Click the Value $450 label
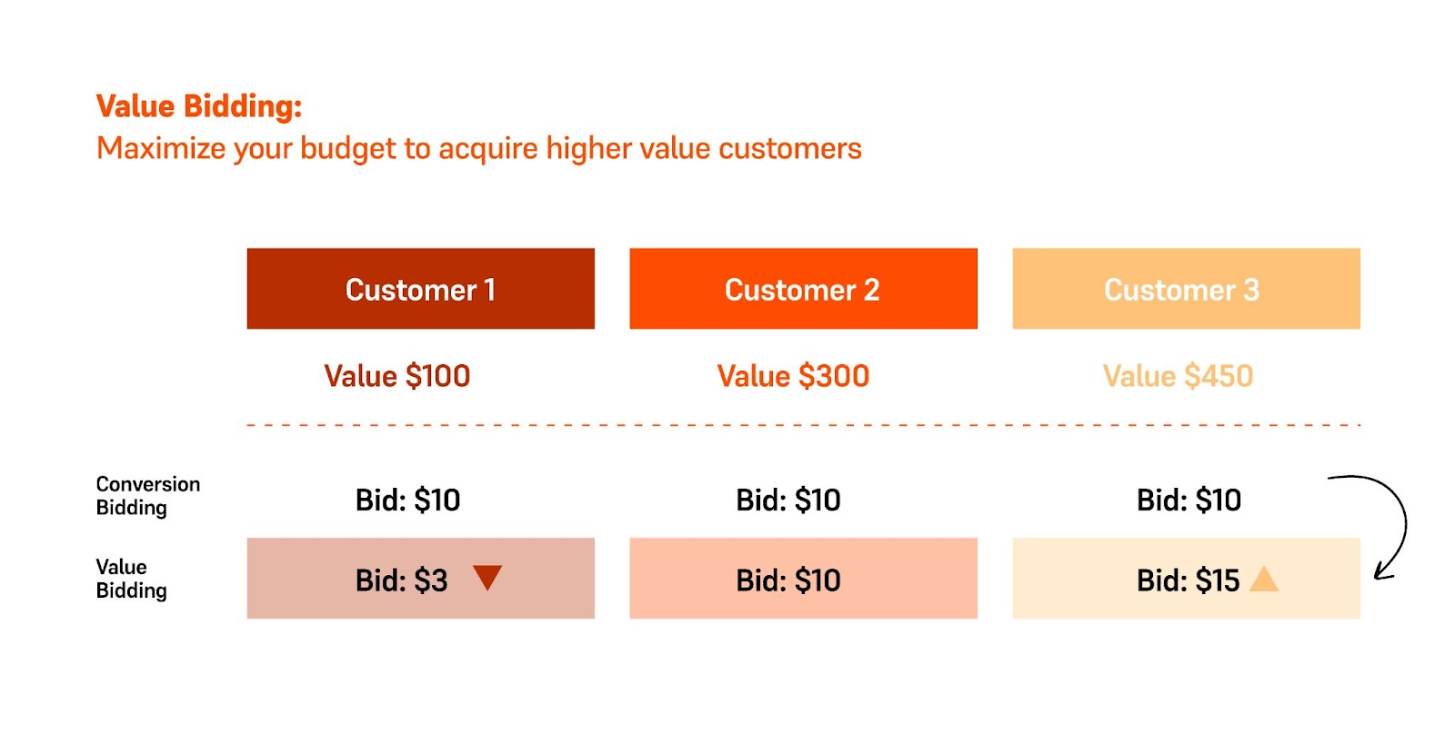 (x=1178, y=376)
